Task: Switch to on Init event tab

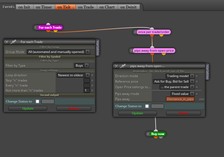Action: [24, 7]
